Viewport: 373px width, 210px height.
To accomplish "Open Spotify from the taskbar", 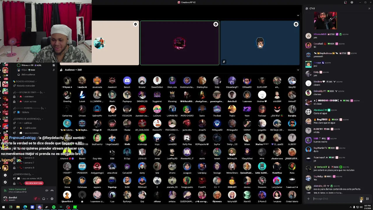I will [x=54, y=207].
